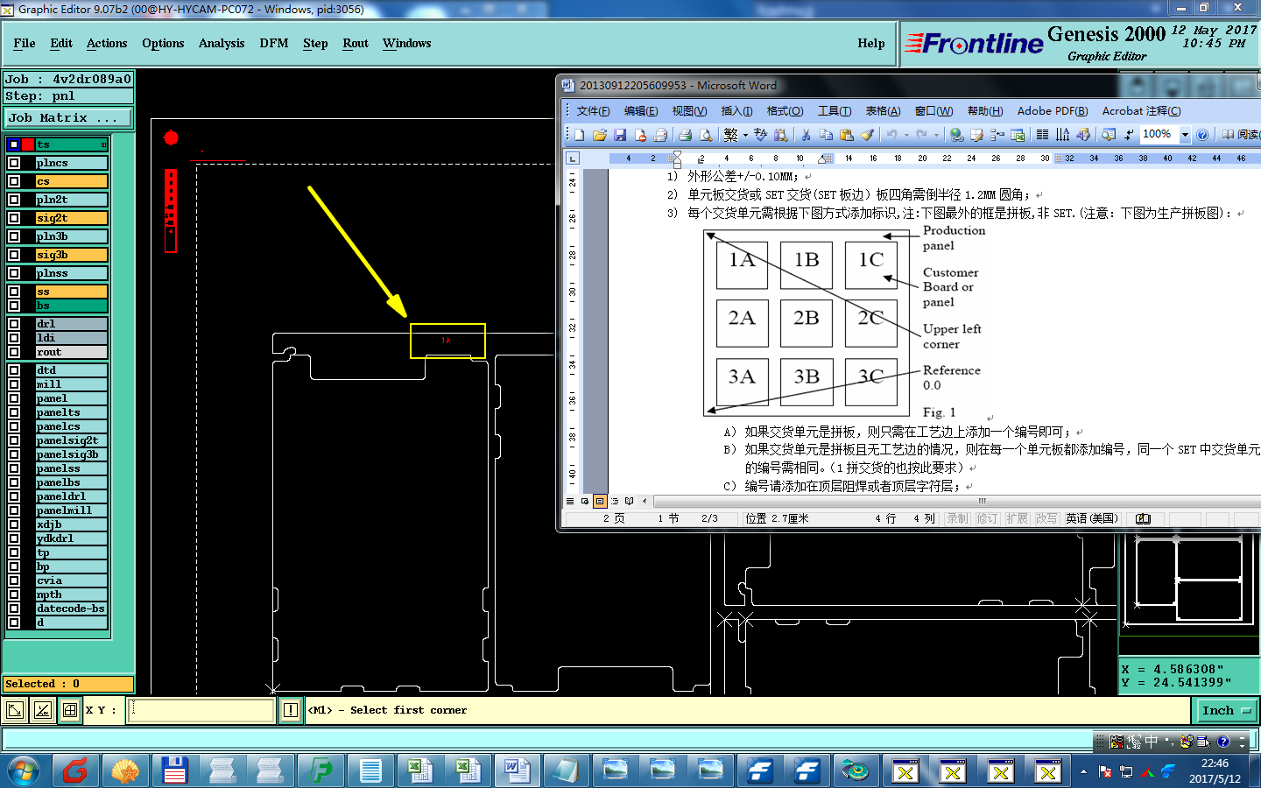Image resolution: width=1261 pixels, height=788 pixels.
Task: Click the Word status bar spelling book icon
Action: coord(1143,518)
